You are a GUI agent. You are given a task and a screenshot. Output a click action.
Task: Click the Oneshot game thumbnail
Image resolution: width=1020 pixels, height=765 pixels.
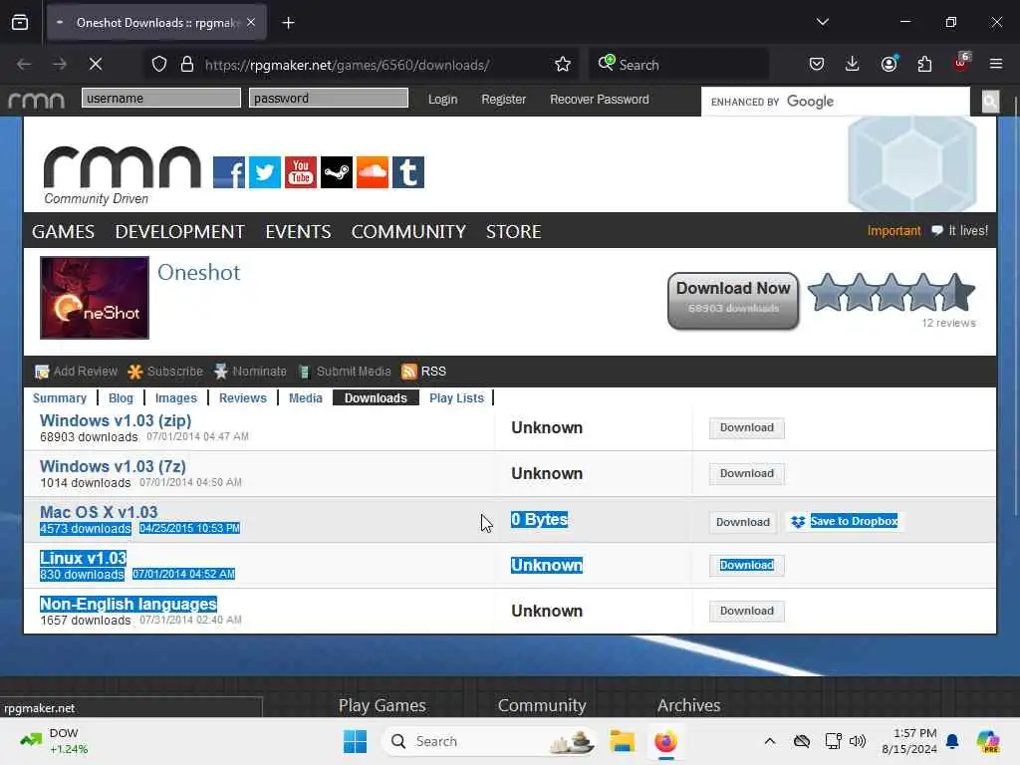click(x=95, y=297)
